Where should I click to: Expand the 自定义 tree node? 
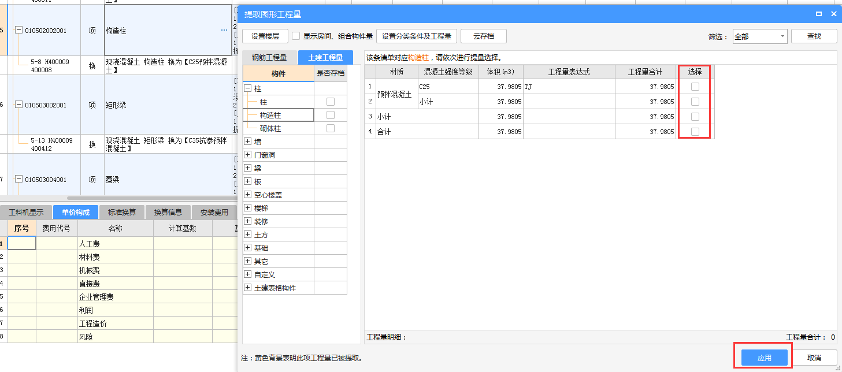248,274
